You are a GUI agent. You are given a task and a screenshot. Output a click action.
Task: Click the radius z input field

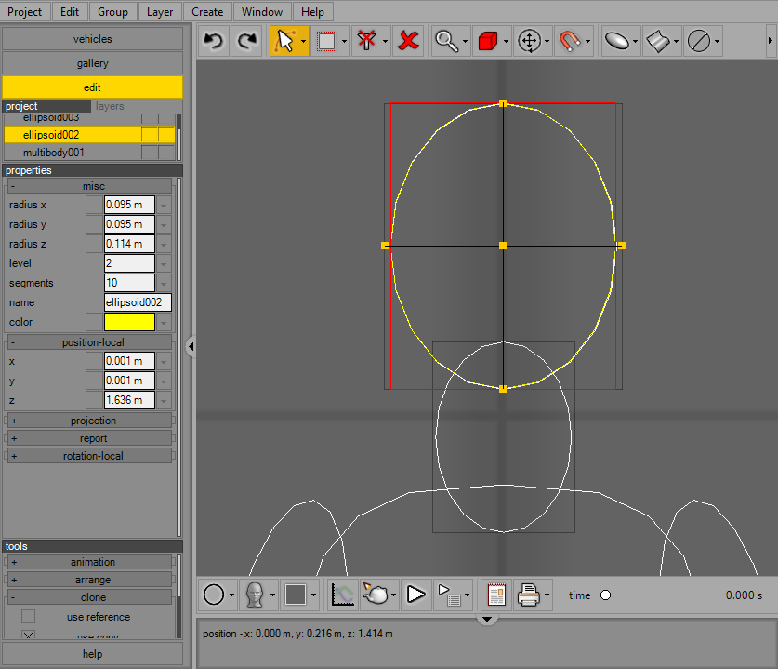[129, 244]
